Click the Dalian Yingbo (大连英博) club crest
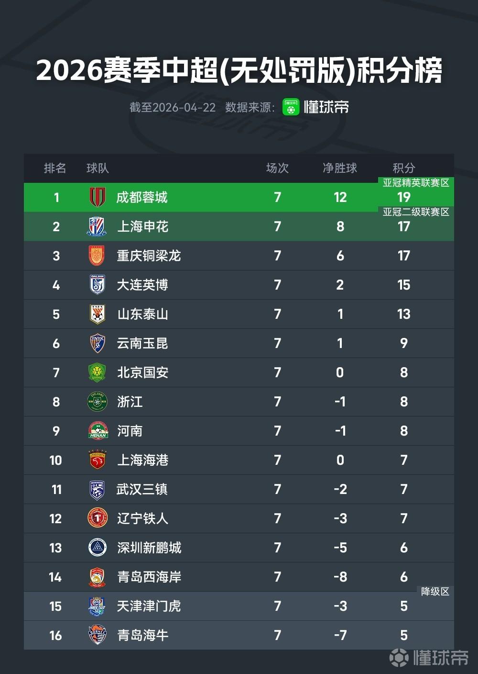 (x=98, y=285)
